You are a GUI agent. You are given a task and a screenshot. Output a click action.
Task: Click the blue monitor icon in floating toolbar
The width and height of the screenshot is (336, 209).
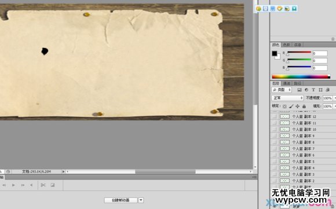[x=273, y=9]
